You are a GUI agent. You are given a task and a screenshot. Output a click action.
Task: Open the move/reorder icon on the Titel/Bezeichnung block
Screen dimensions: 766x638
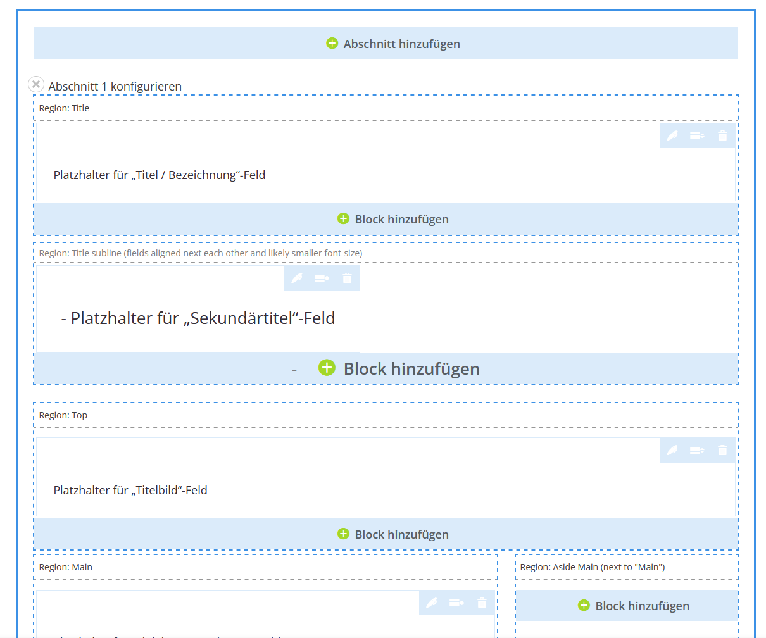point(697,135)
